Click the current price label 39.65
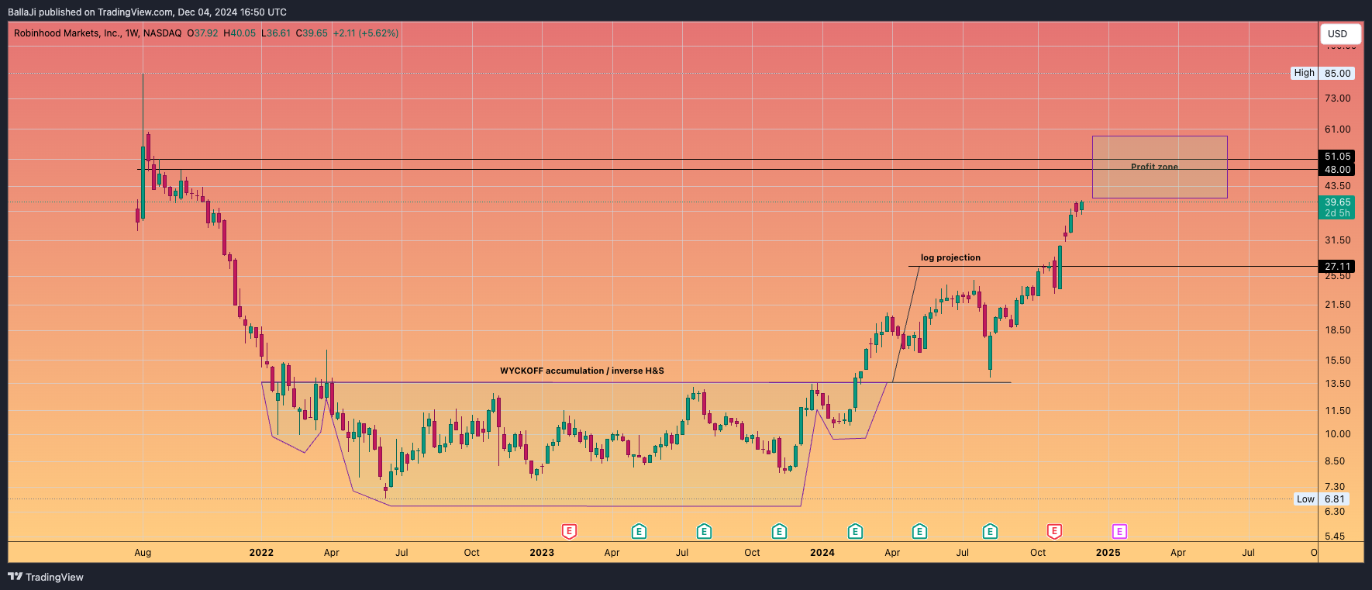The image size is (1372, 590). (1337, 202)
